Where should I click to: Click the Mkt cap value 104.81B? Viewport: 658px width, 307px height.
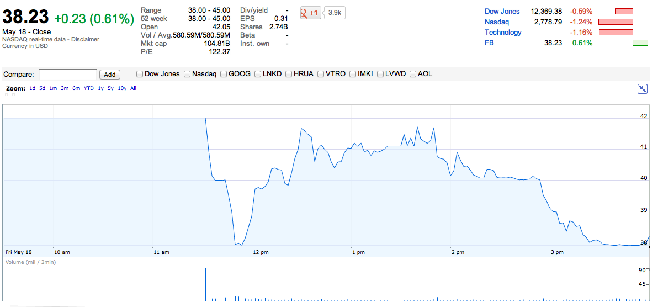click(x=217, y=44)
